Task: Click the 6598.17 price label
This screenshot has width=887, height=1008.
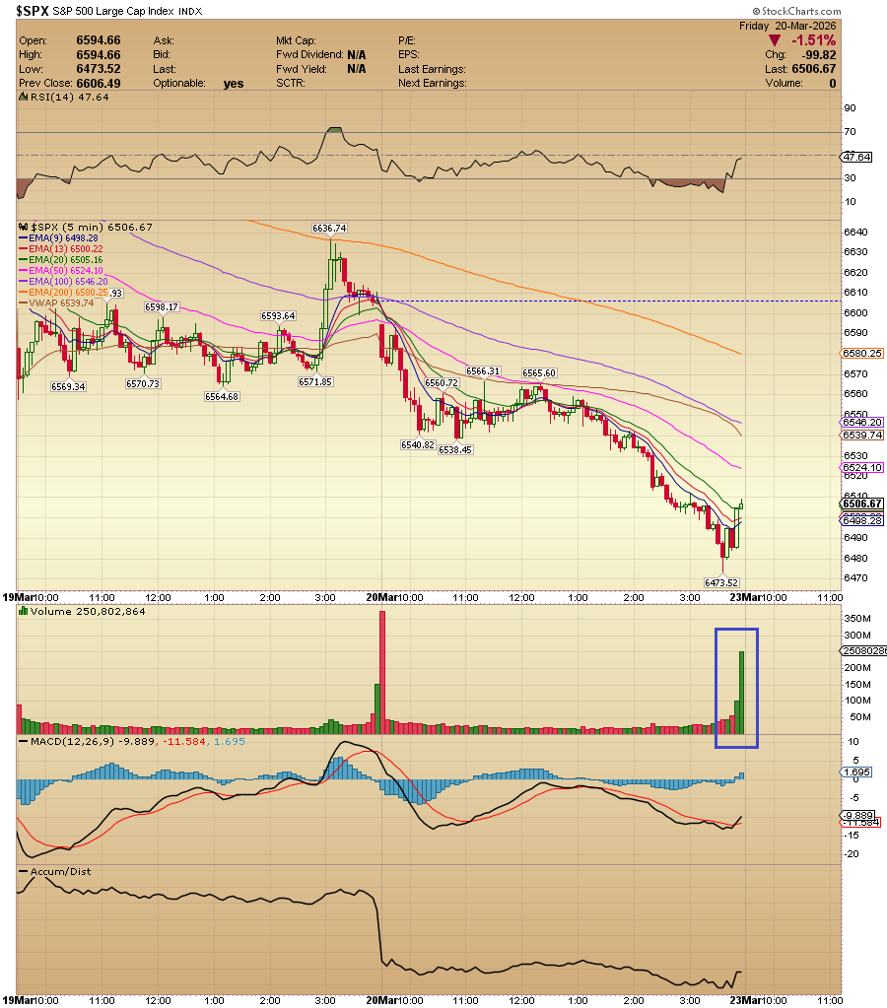Action: [162, 307]
